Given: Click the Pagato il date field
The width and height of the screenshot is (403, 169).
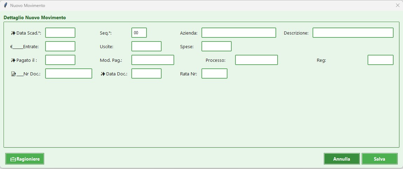Looking at the screenshot, I should click(60, 60).
